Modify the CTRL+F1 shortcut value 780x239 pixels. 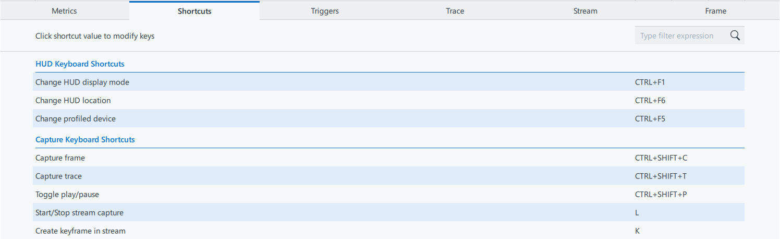pos(650,82)
